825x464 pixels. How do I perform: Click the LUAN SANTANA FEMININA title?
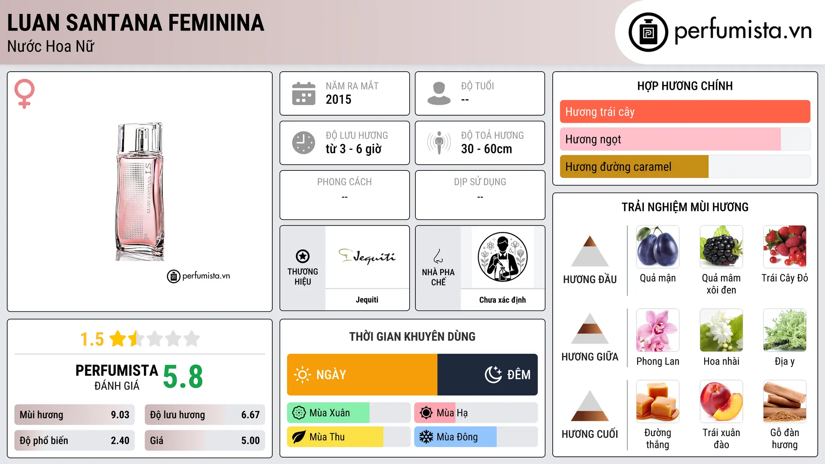136,23
